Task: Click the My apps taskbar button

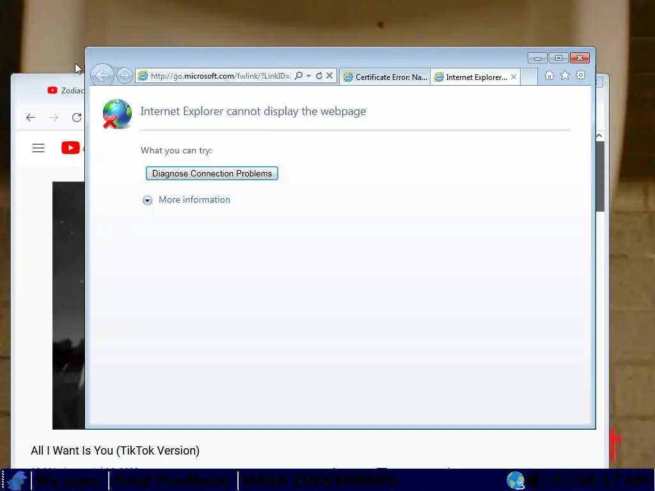Action: pos(69,481)
